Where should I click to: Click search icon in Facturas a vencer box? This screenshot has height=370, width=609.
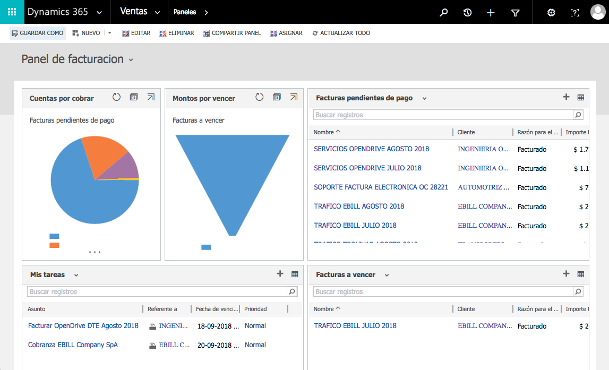tap(578, 291)
